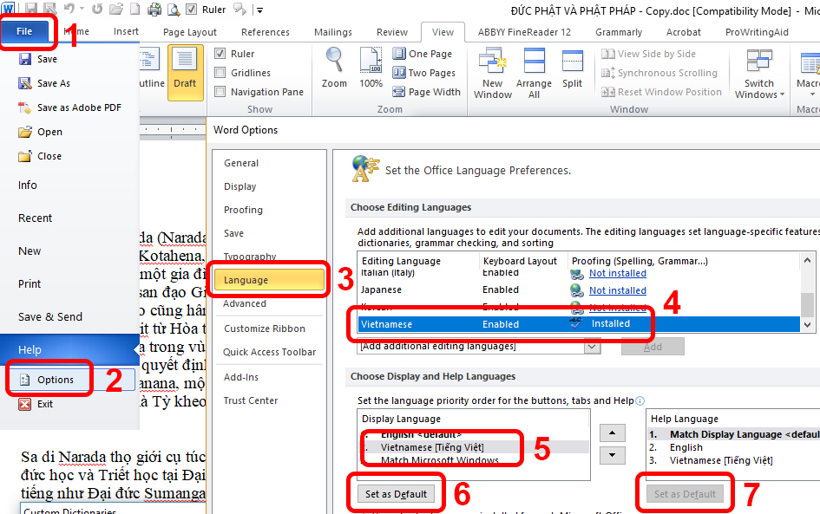The height and width of the screenshot is (514, 820).
Task: Click Set as Default under Help Language
Action: tap(685, 494)
